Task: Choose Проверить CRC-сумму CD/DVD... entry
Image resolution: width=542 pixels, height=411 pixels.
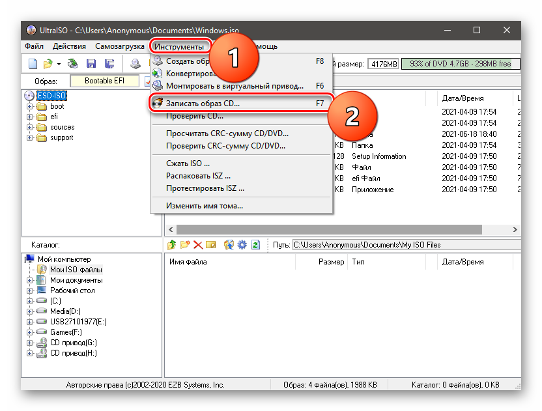Action: (x=241, y=146)
